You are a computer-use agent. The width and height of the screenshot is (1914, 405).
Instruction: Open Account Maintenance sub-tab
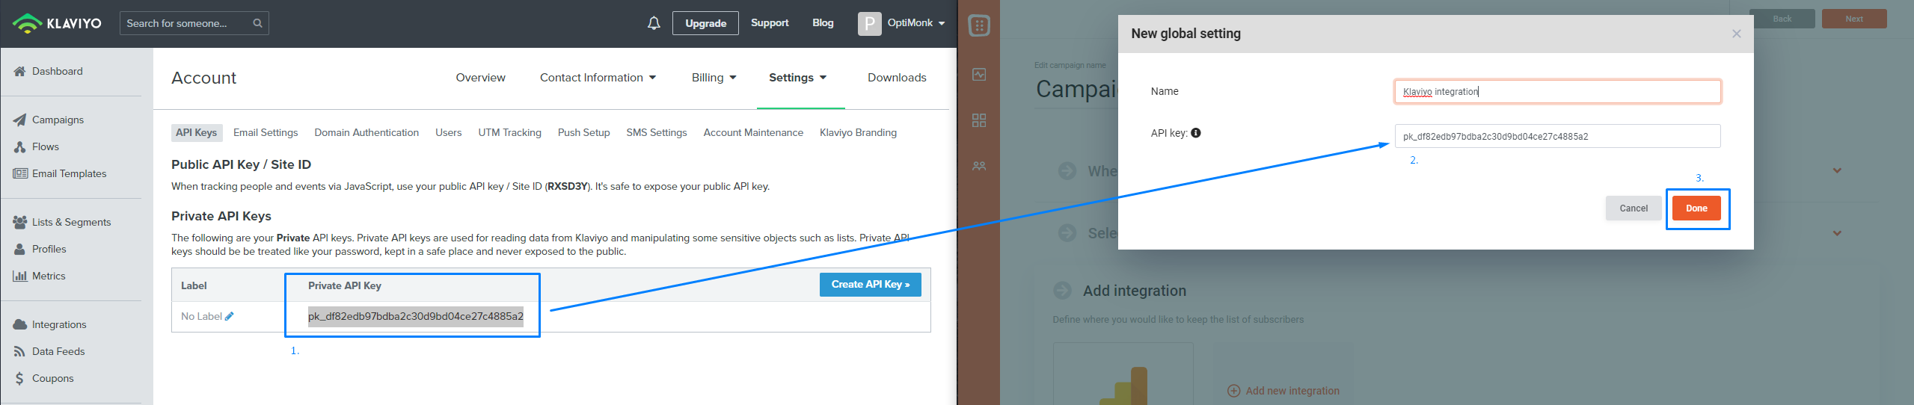coord(753,132)
